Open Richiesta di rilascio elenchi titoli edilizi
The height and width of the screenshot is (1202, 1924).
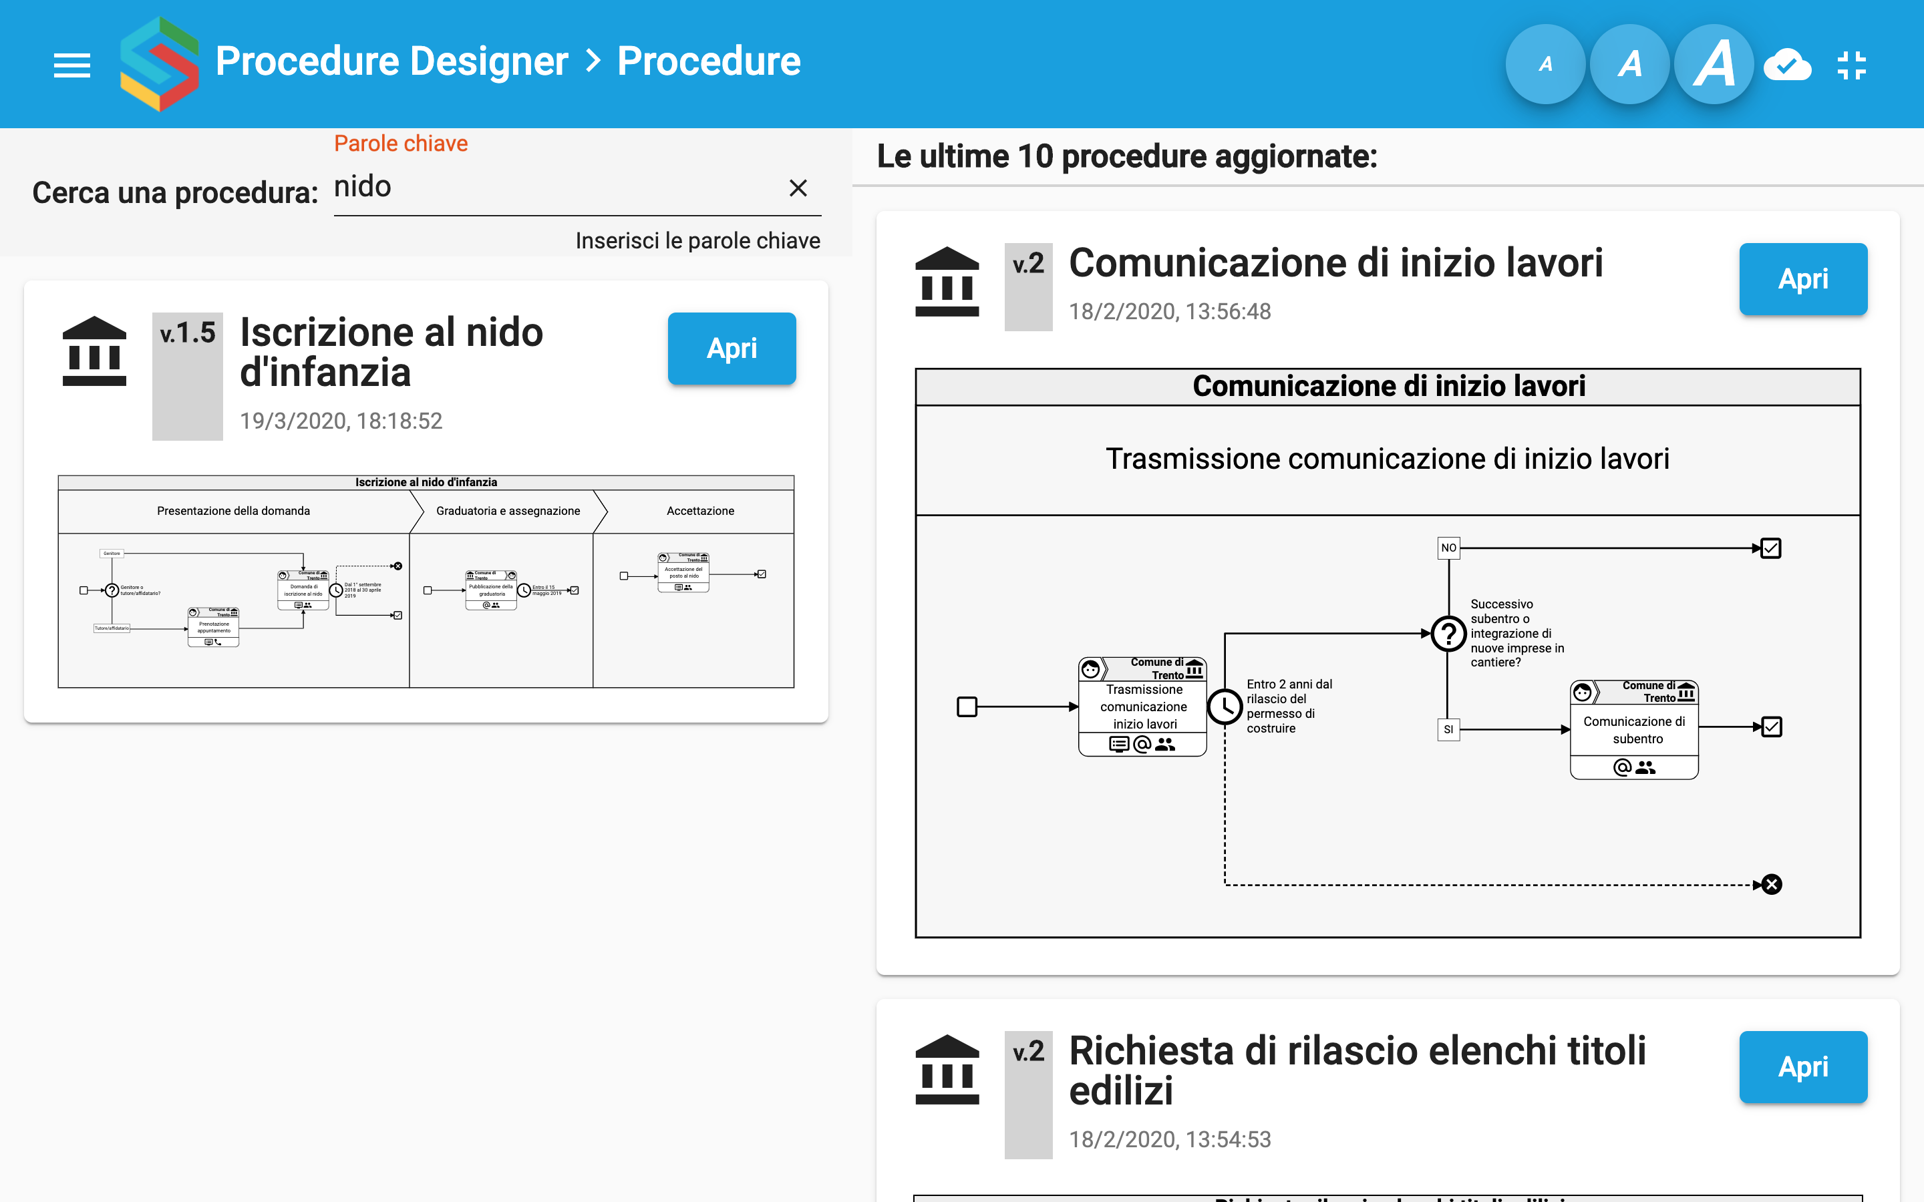click(1802, 1067)
